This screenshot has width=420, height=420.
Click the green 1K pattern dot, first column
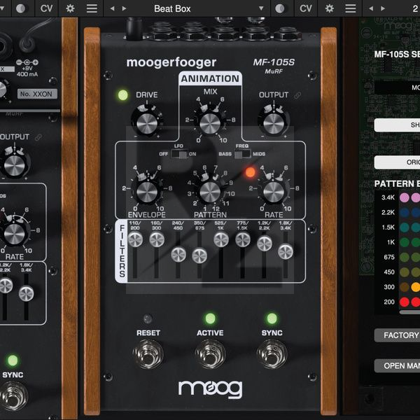click(404, 242)
